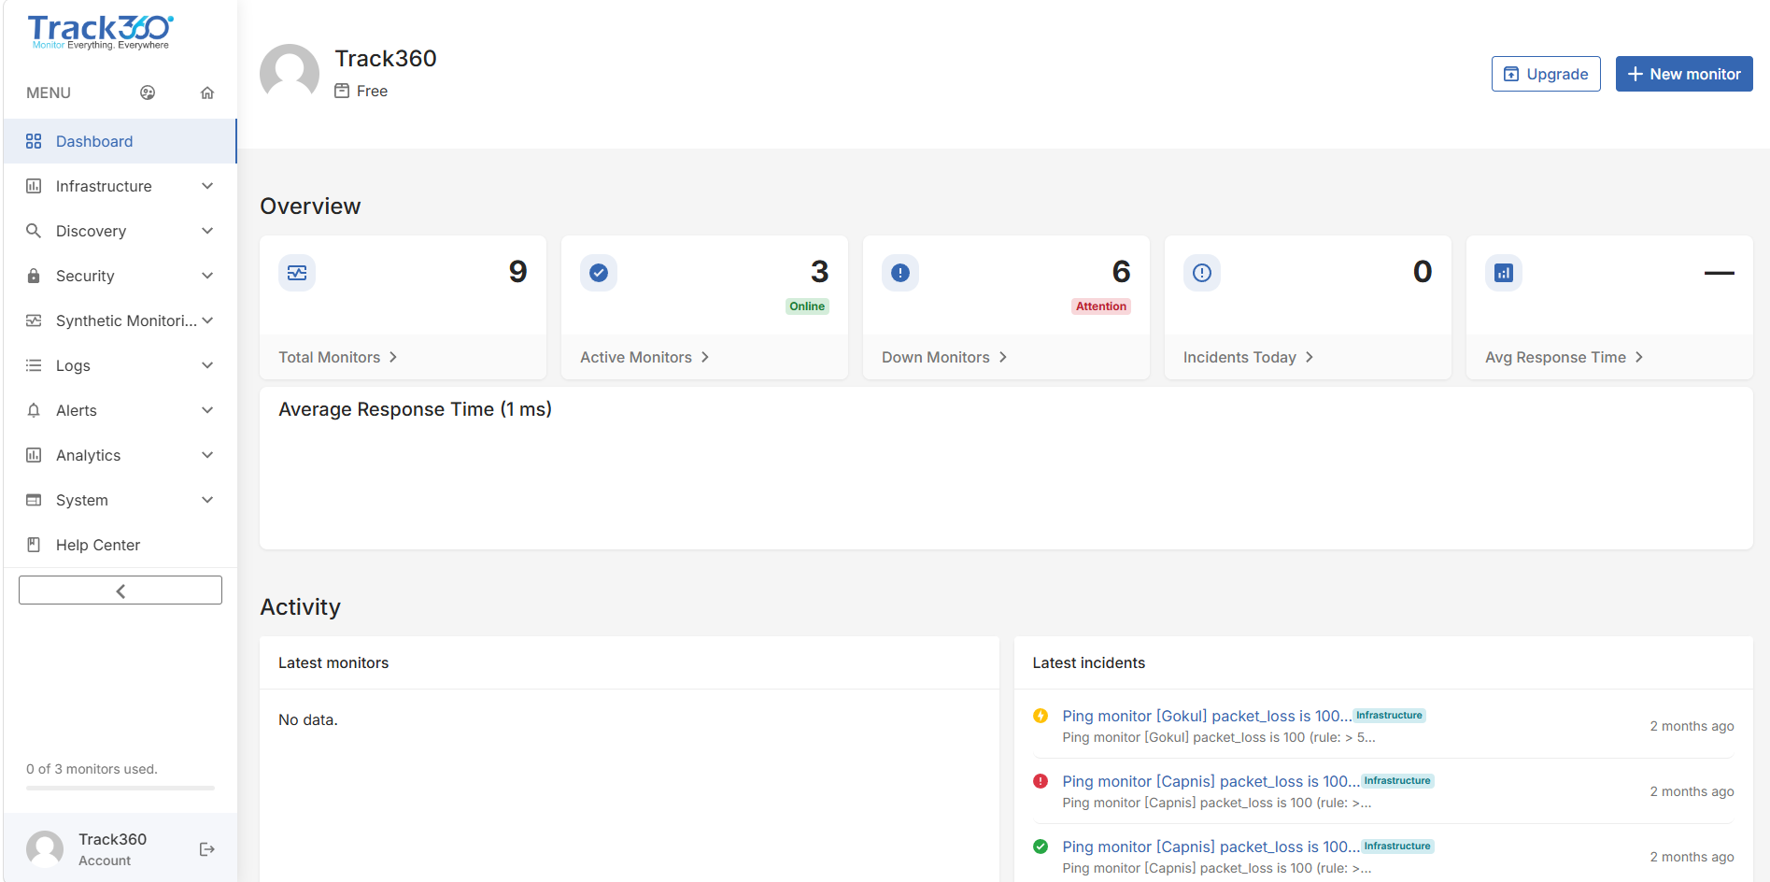Click yellow status icon of Gokul incident
Image resolution: width=1770 pixels, height=882 pixels.
pos(1041,716)
